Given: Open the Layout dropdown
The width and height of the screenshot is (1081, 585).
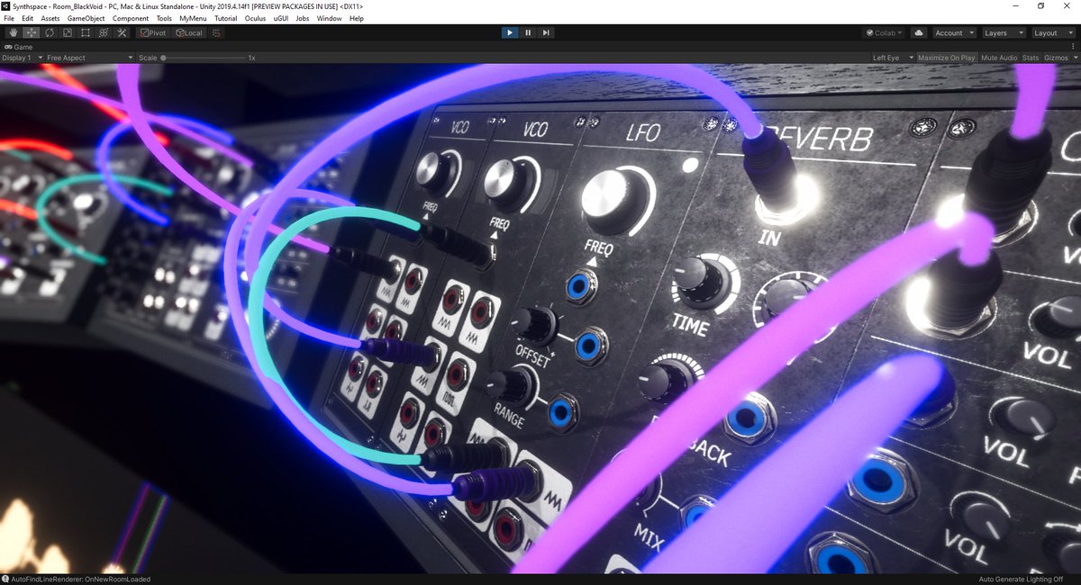Looking at the screenshot, I should 1053,32.
